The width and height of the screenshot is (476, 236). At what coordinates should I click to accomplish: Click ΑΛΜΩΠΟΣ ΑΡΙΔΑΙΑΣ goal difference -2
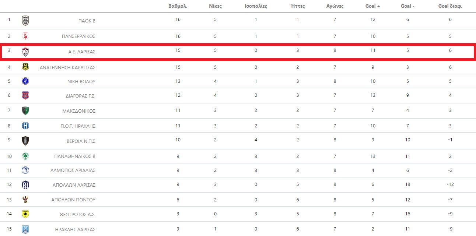point(450,170)
